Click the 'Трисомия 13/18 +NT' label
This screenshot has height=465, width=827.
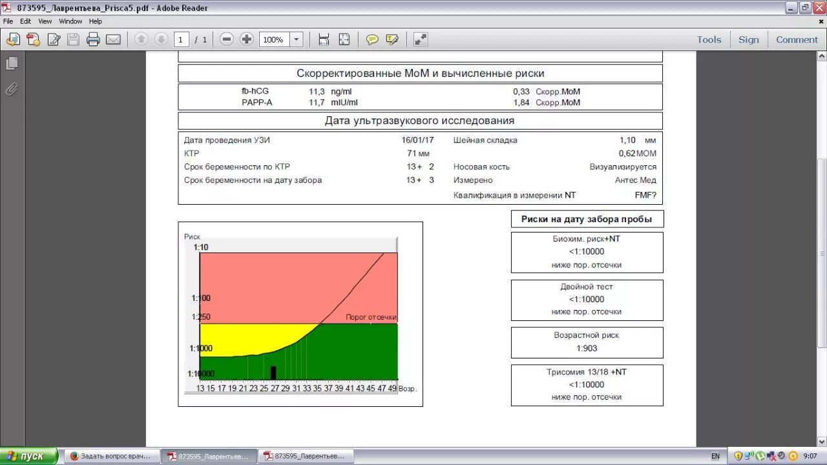[x=587, y=371]
